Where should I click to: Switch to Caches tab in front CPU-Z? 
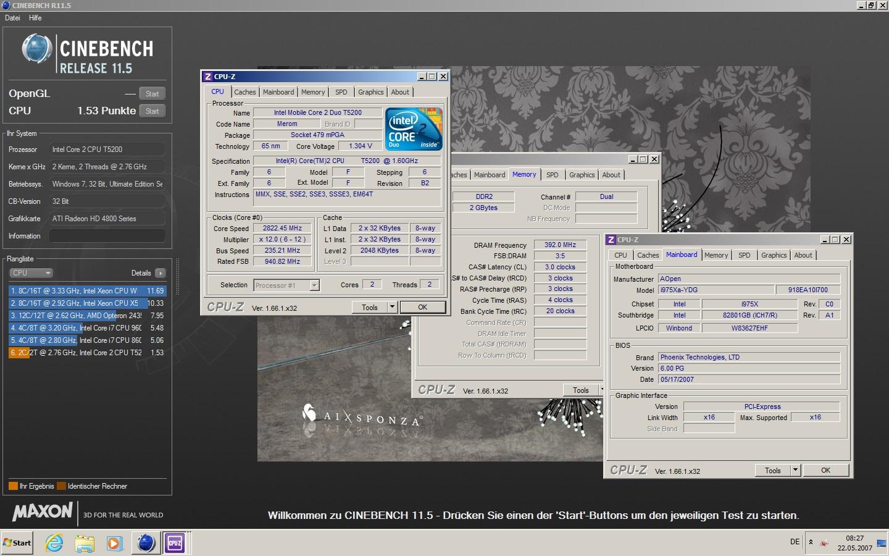coord(244,92)
